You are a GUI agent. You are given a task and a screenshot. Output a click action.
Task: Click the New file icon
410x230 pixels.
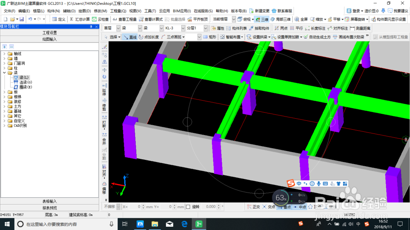click(x=5, y=19)
